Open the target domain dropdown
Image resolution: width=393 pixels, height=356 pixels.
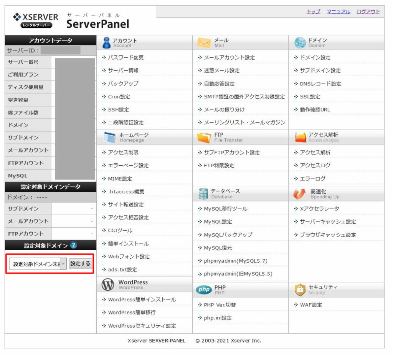[x=38, y=264]
